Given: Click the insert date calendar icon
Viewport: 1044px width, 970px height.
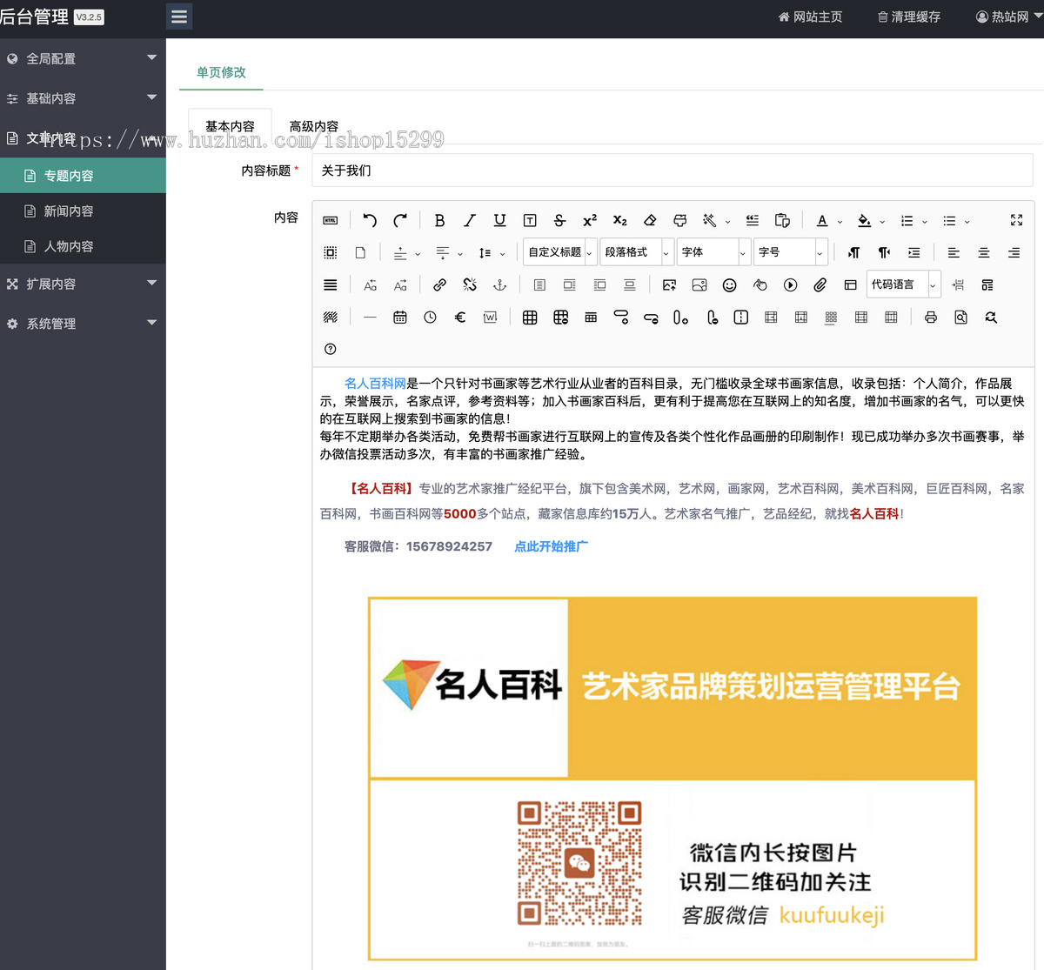Looking at the screenshot, I should click(x=400, y=318).
